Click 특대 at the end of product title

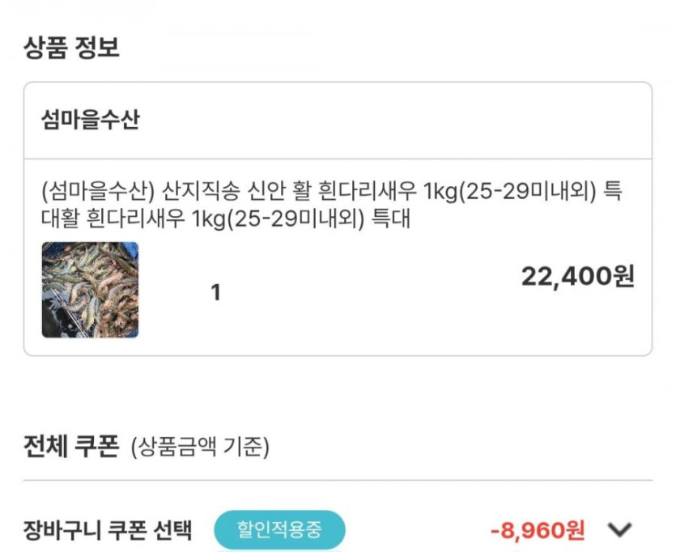pos(391,219)
